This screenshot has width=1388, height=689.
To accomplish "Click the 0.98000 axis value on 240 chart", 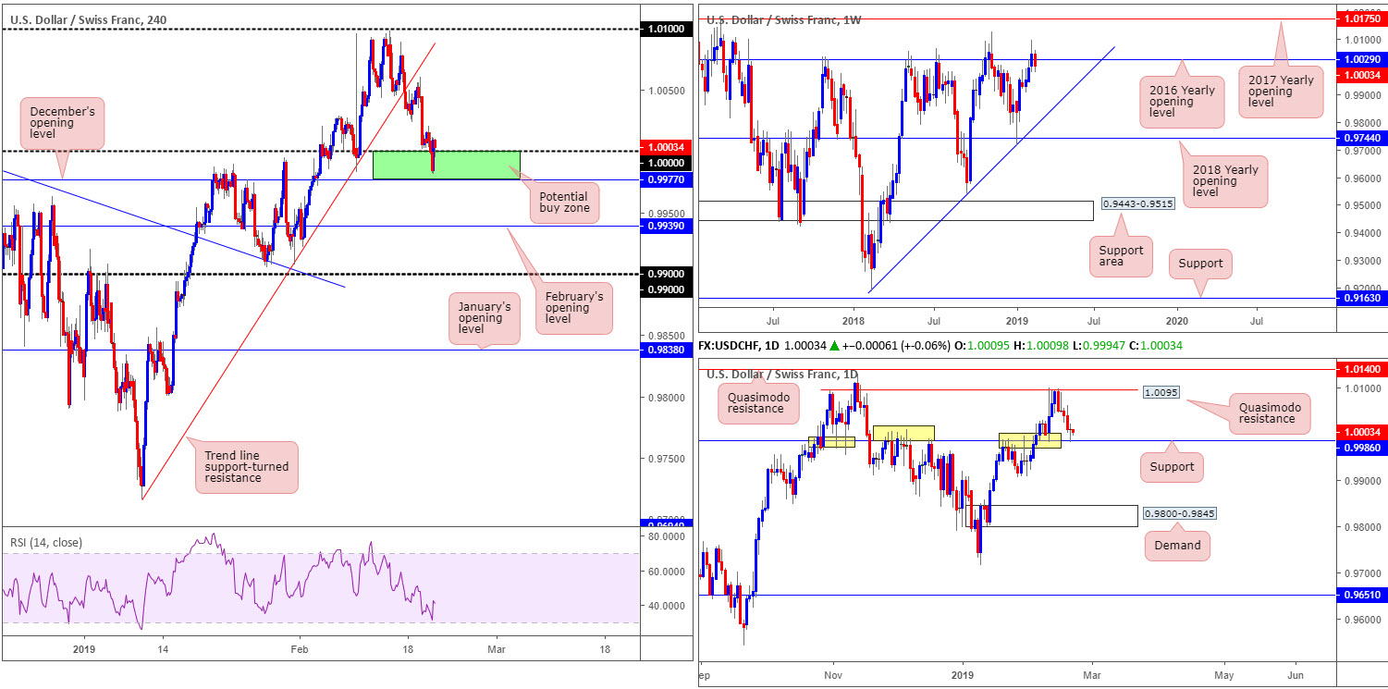I will click(x=665, y=398).
